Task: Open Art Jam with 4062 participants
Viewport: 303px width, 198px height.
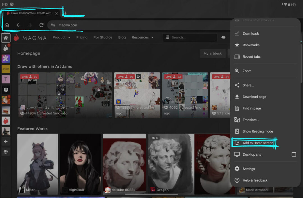Action: click(x=185, y=95)
